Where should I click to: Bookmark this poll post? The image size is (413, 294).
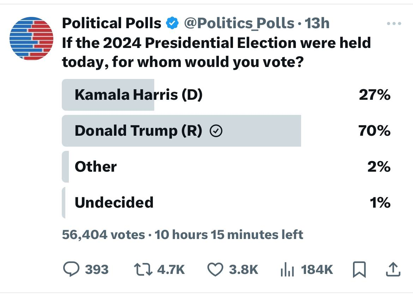[x=359, y=270]
